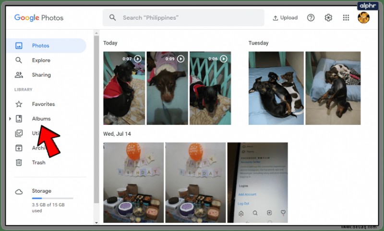
Task: Open the 0:07 black dog video thumbnail
Action: (x=124, y=88)
